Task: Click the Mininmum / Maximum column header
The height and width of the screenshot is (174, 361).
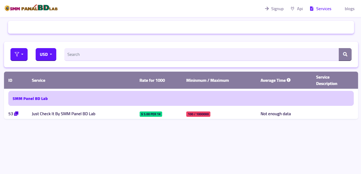Action: [207, 80]
